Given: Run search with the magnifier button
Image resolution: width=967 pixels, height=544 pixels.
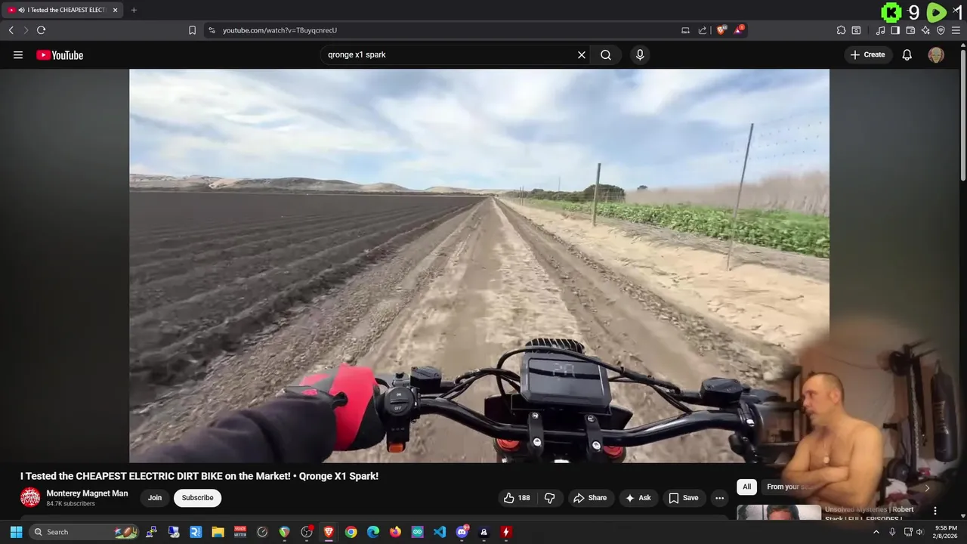Looking at the screenshot, I should [606, 55].
